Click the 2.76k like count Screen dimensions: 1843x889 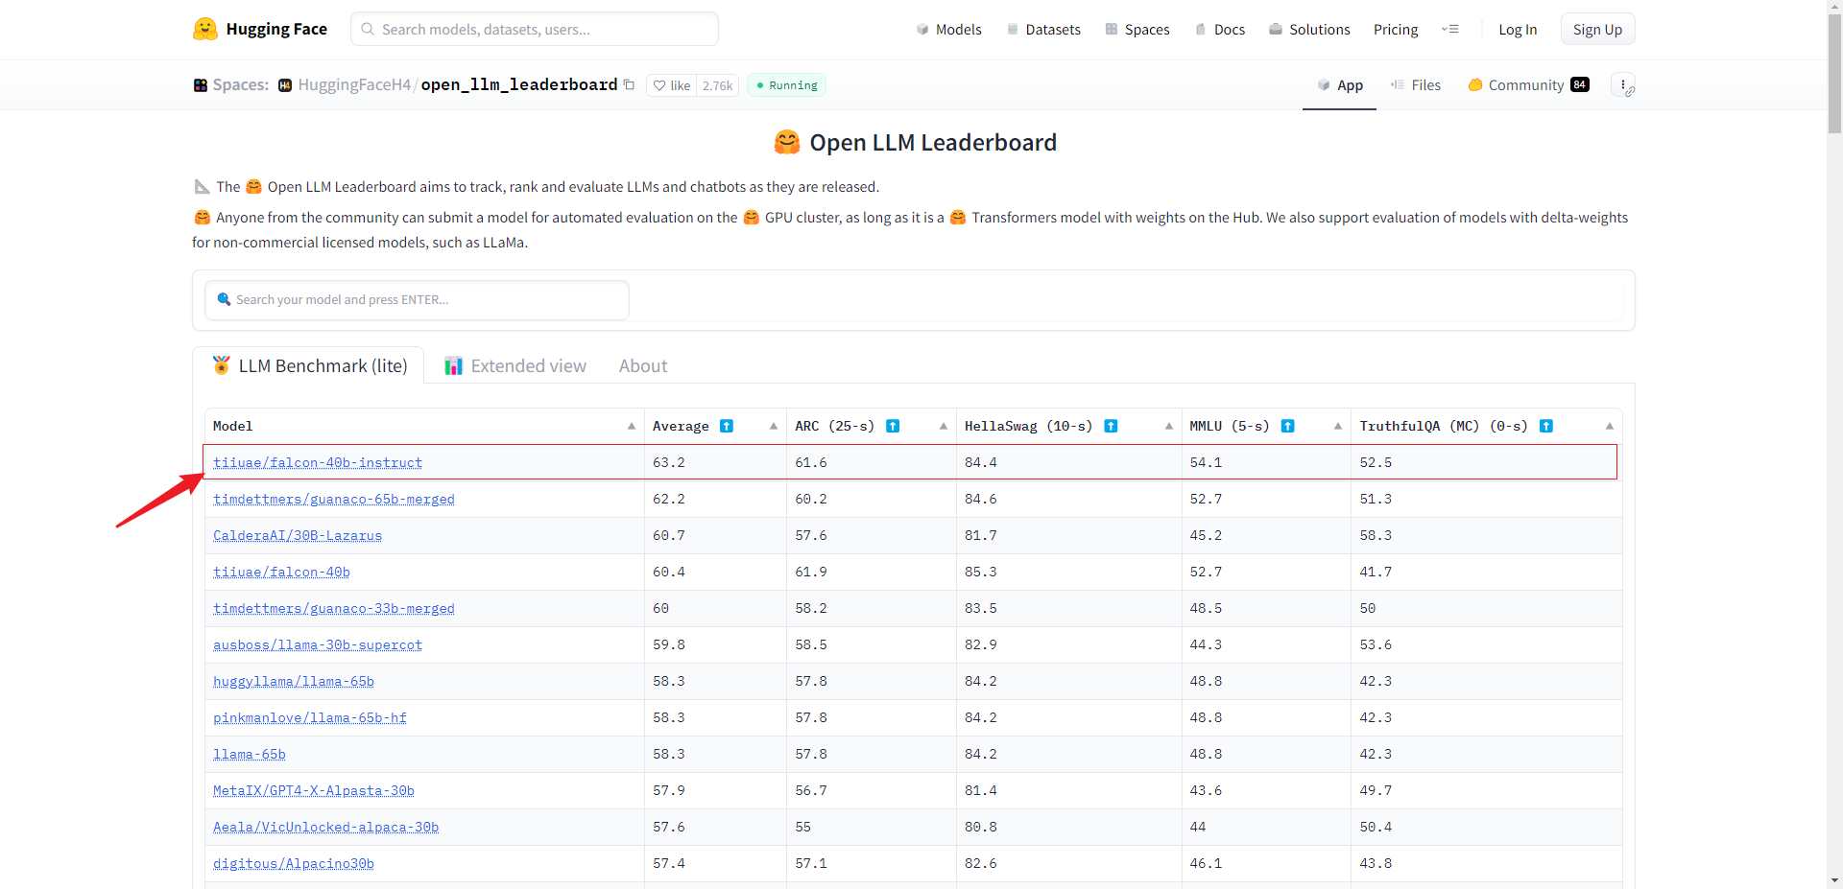tap(717, 85)
